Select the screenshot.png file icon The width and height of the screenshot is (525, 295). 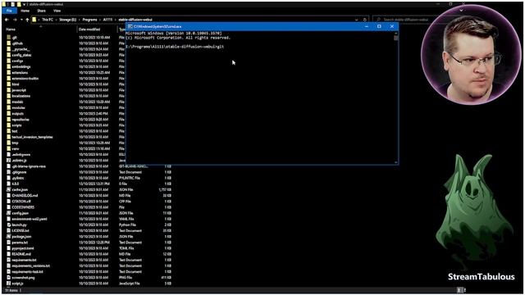tap(9, 278)
